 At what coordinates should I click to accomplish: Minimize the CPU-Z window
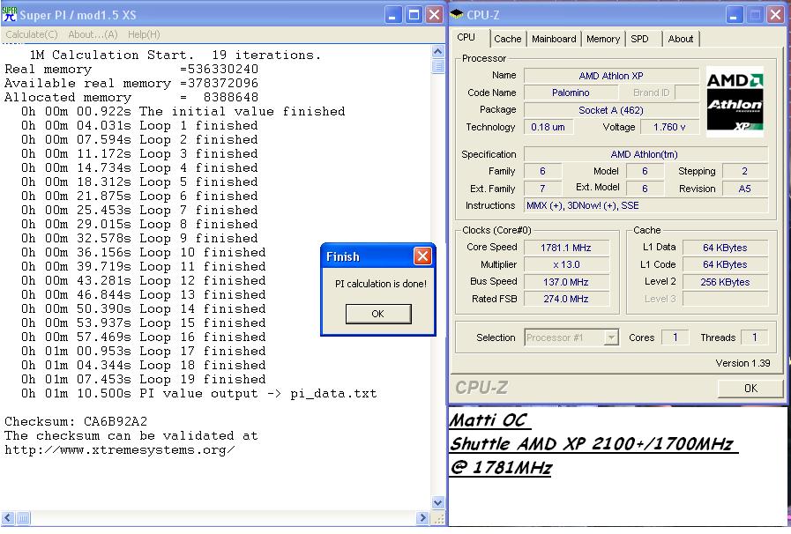(x=735, y=15)
